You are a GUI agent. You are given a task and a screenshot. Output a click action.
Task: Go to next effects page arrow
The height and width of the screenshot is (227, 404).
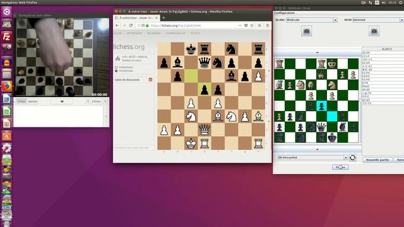coord(105,102)
